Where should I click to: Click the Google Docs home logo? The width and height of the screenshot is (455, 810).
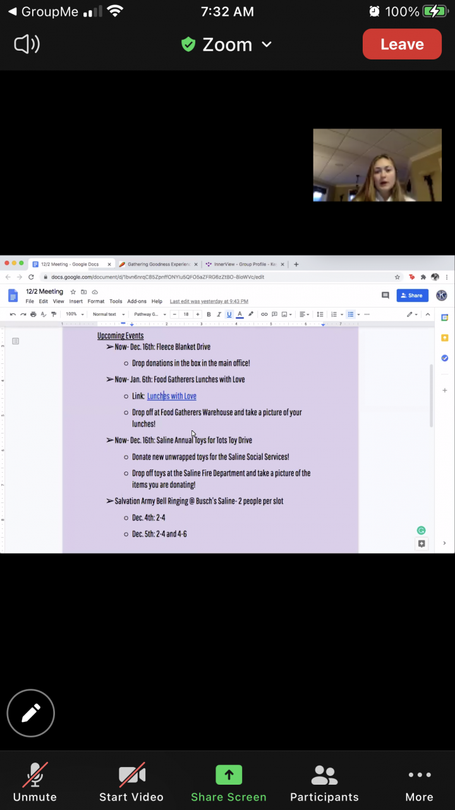(13, 296)
